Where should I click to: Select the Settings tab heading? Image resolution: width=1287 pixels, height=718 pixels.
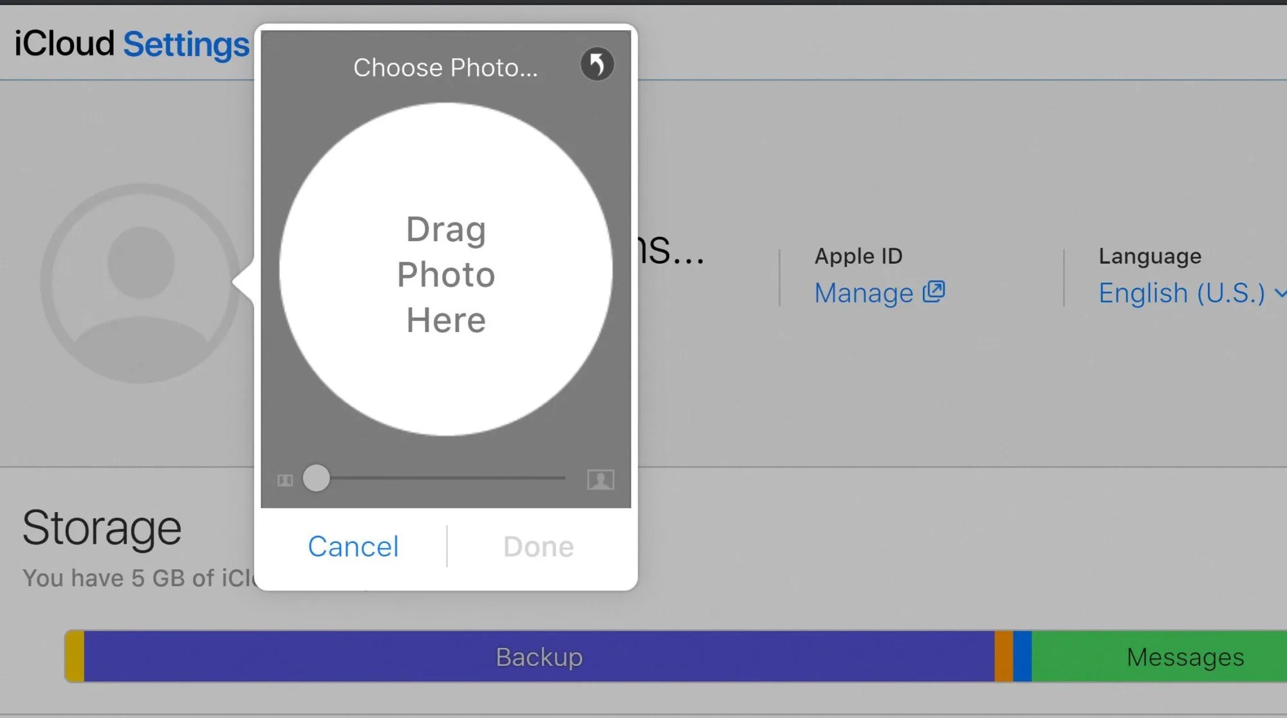point(187,43)
